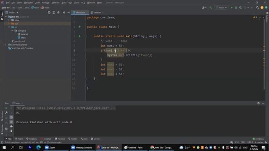Expand the out folder

click(x=9, y=23)
